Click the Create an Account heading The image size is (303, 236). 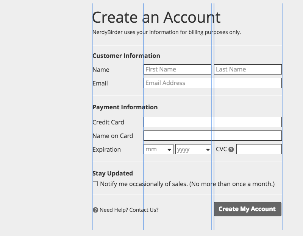(156, 17)
